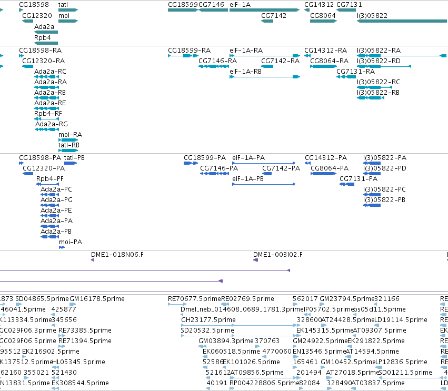The image size is (448, 391).
Task: Click the AT03837.5prime EST
Action: pyautogui.click(x=353, y=388)
